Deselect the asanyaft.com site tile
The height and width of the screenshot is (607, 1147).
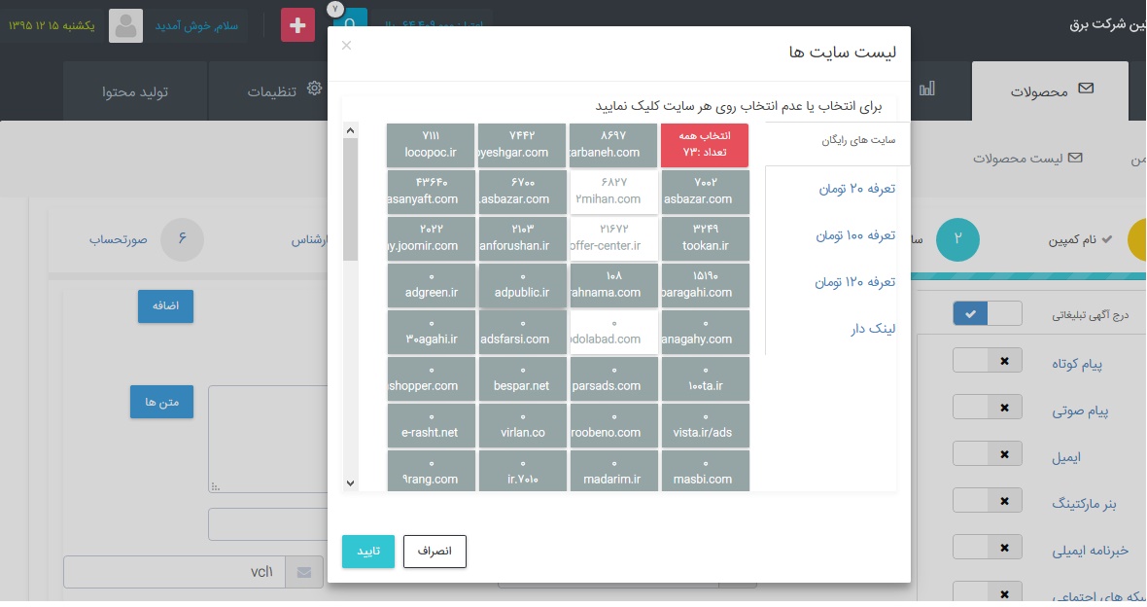431,192
